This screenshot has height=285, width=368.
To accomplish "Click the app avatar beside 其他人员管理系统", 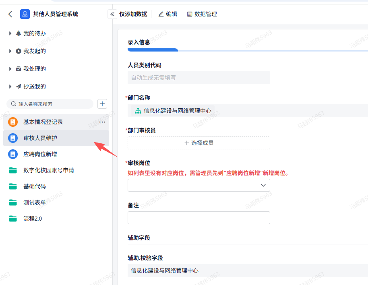I will (x=25, y=14).
